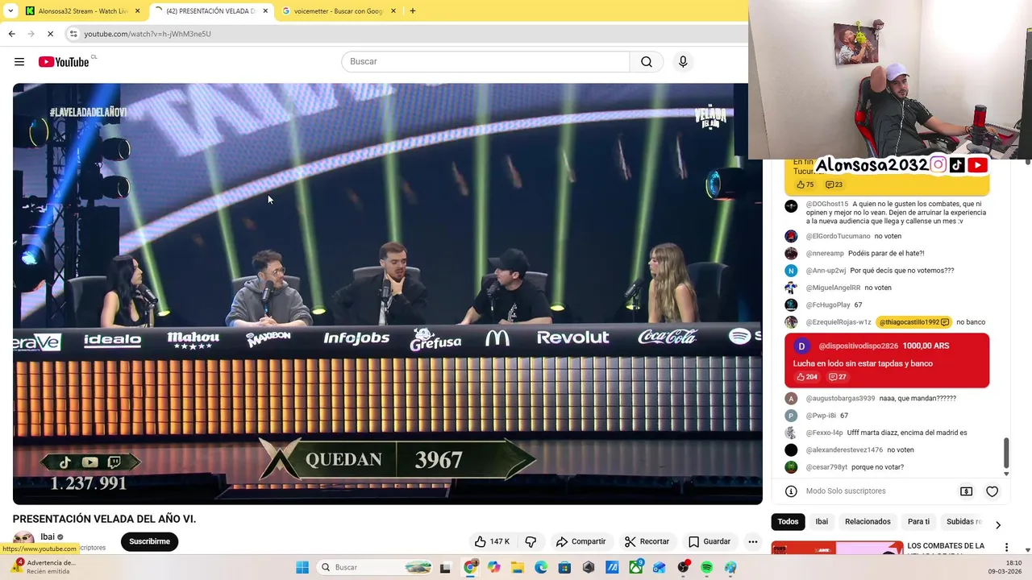Open the Advertencia notification in the taskbar

(44, 567)
